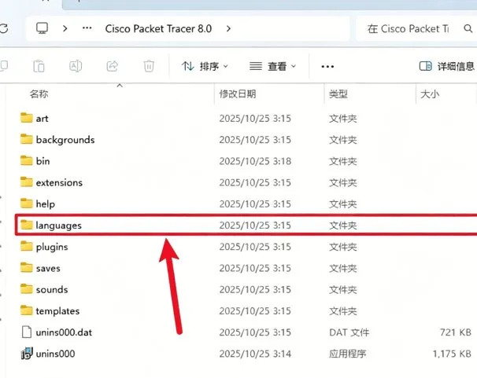Screen dimensions: 477x378
Task: Sort by the 修改日期 column header
Action: point(238,94)
